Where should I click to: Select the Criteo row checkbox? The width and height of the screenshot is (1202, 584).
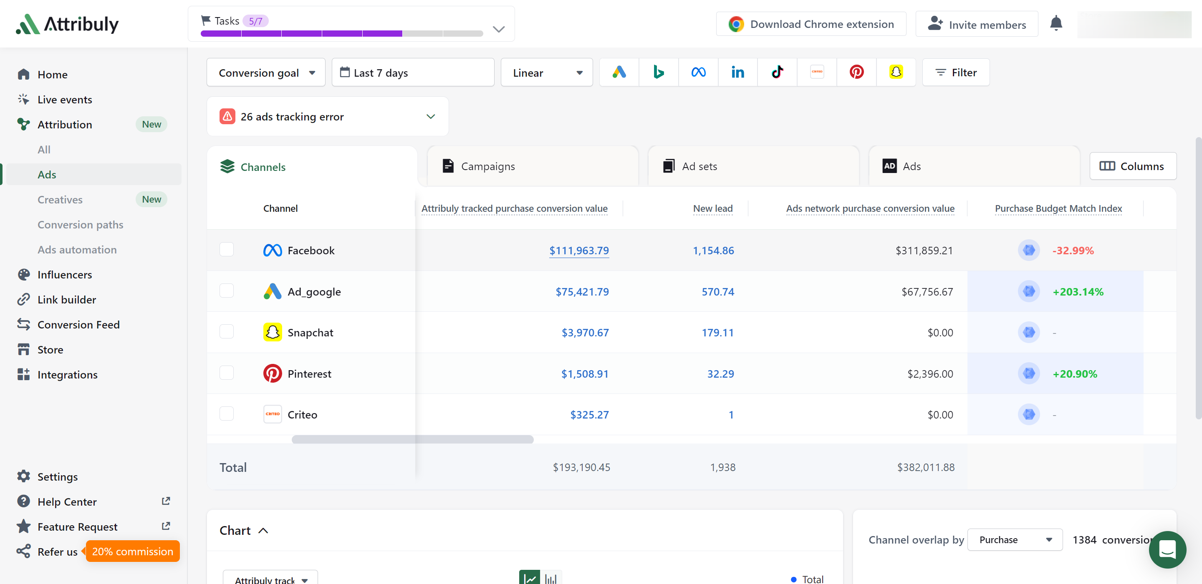tap(226, 414)
